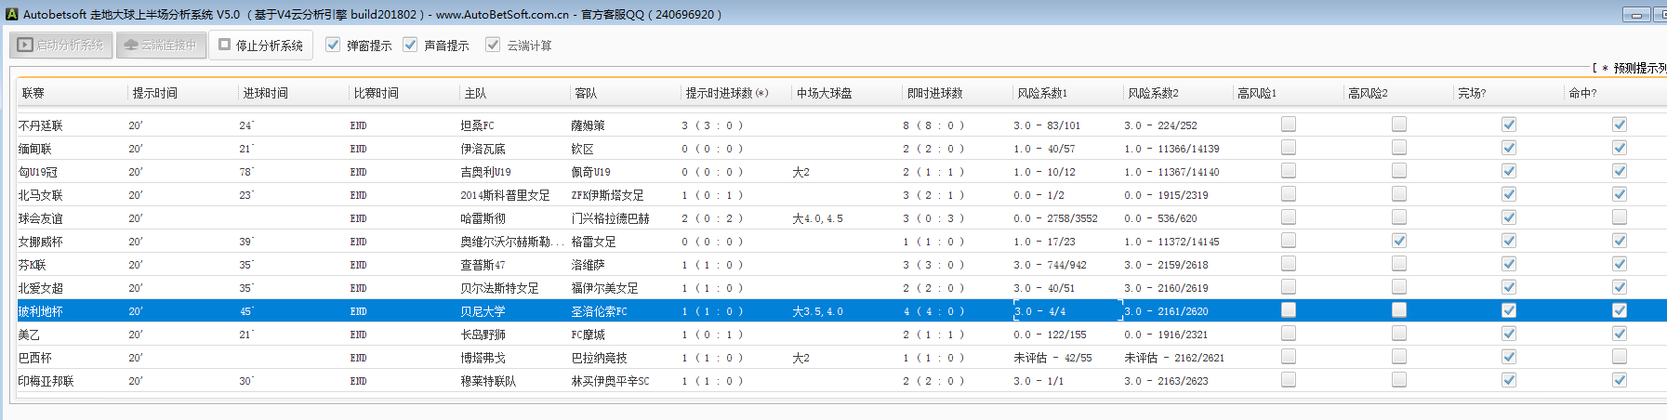This screenshot has width=1667, height=420.
Task: Uncheck 完场? box in highlighted 玻利地杯 row
Action: pos(1509,310)
